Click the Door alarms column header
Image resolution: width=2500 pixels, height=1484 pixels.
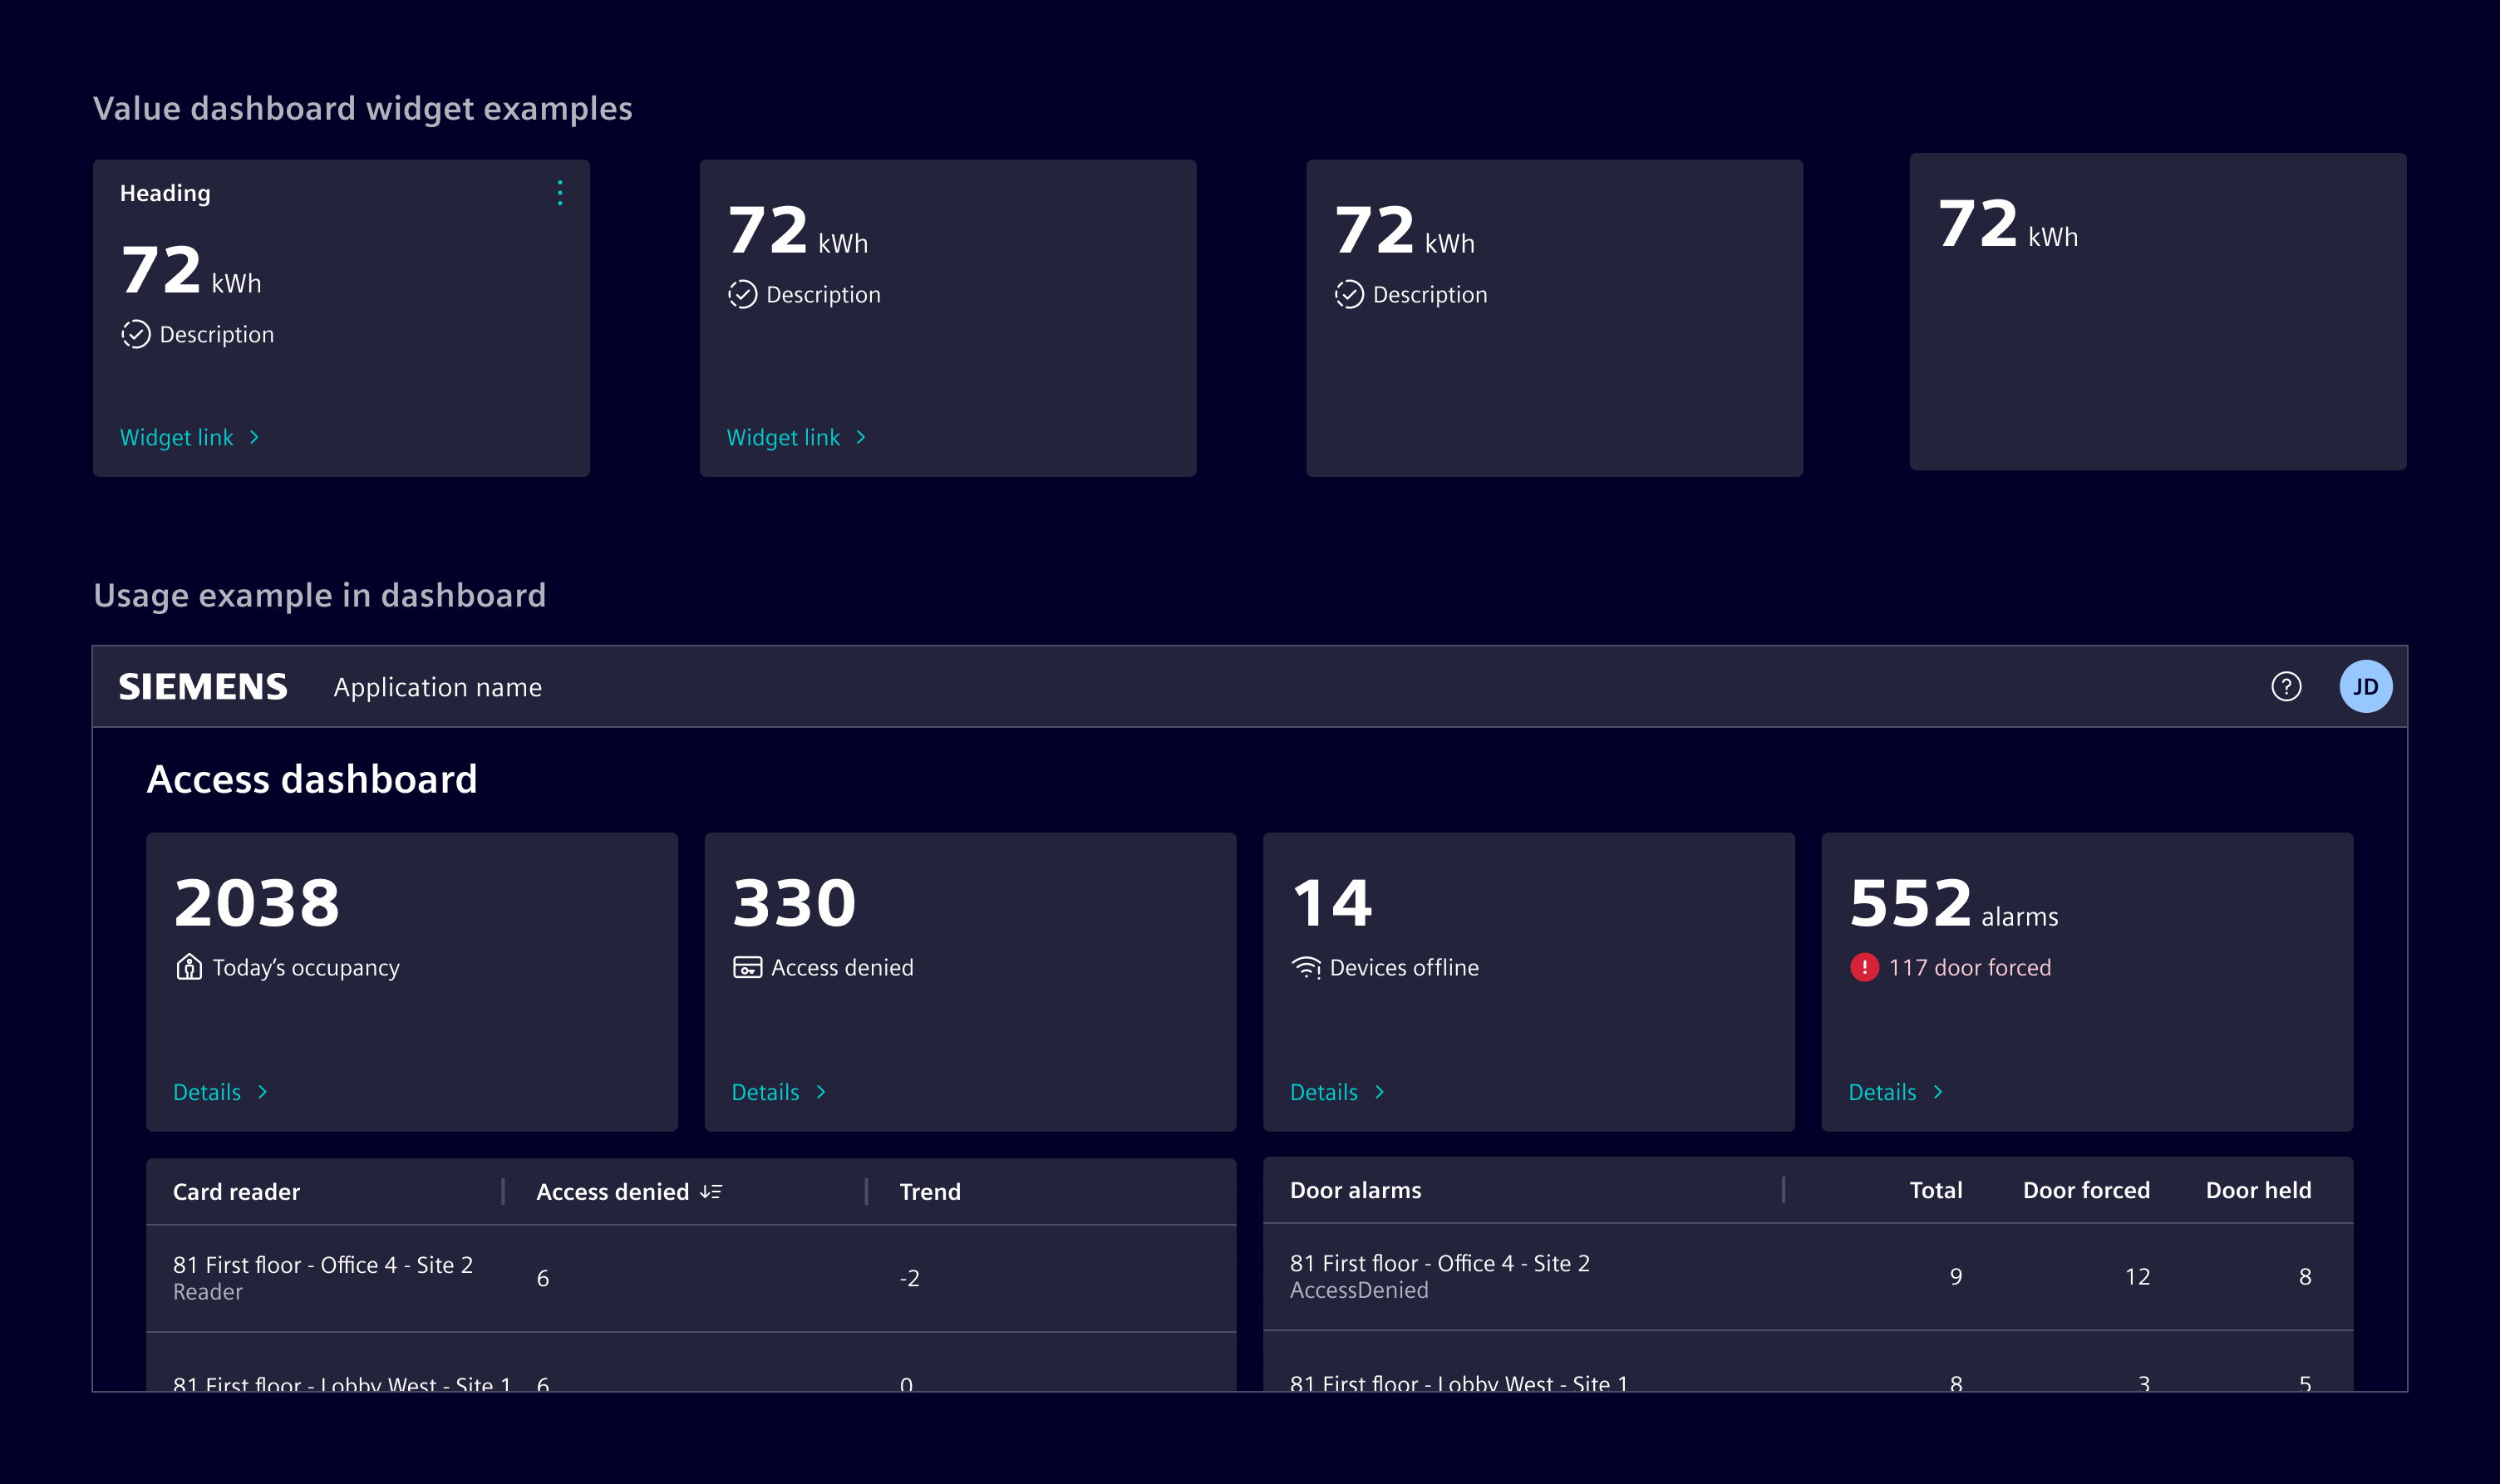click(x=1355, y=1190)
